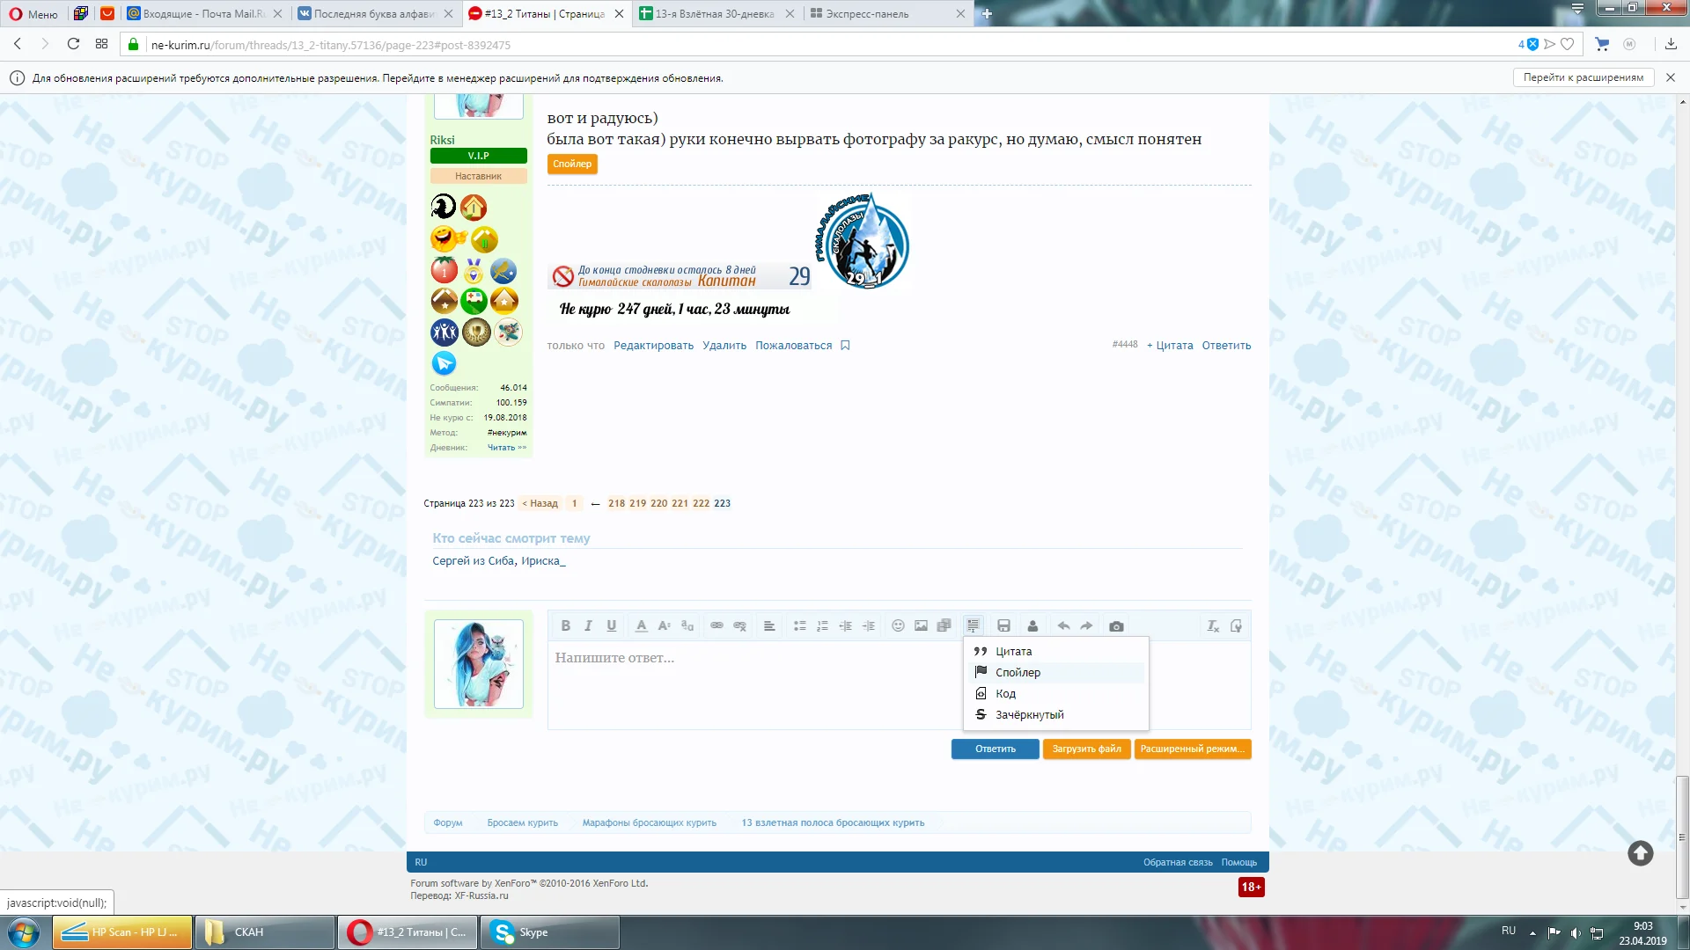
Task: Toggle bookmark icon next to Пожаловаться
Action: tap(845, 346)
